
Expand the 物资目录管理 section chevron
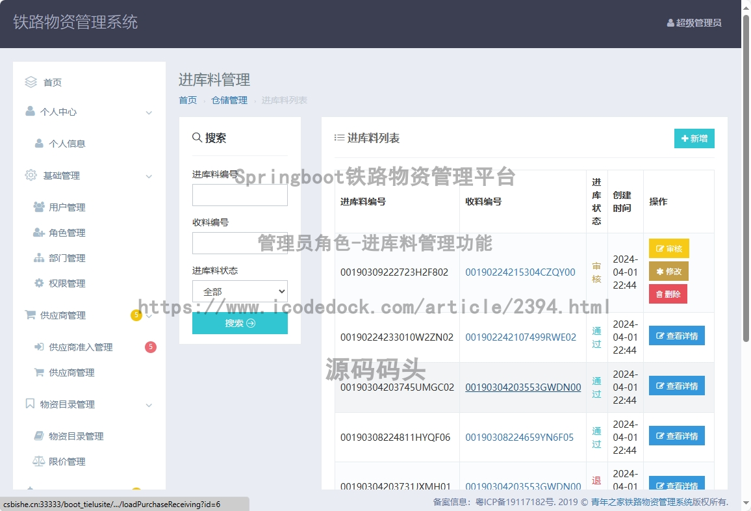pos(149,405)
